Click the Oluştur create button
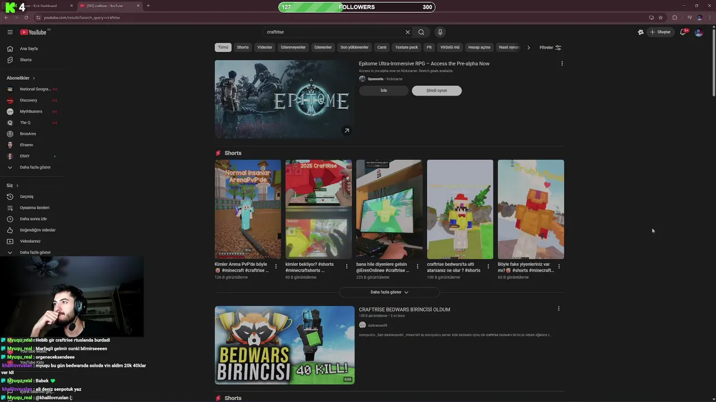The width and height of the screenshot is (716, 402). [x=660, y=32]
